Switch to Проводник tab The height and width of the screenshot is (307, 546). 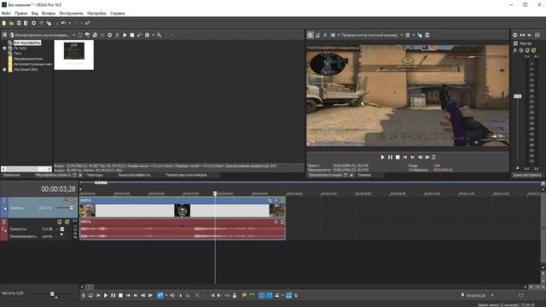(x=11, y=175)
